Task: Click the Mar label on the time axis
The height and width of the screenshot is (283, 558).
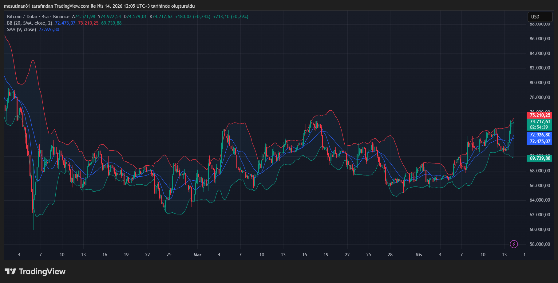Action: (197, 255)
